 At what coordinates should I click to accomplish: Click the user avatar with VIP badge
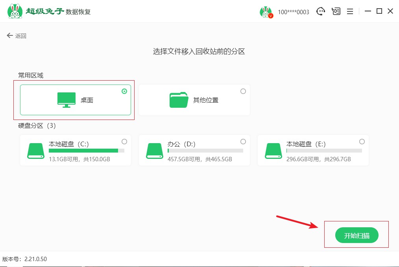click(x=266, y=12)
